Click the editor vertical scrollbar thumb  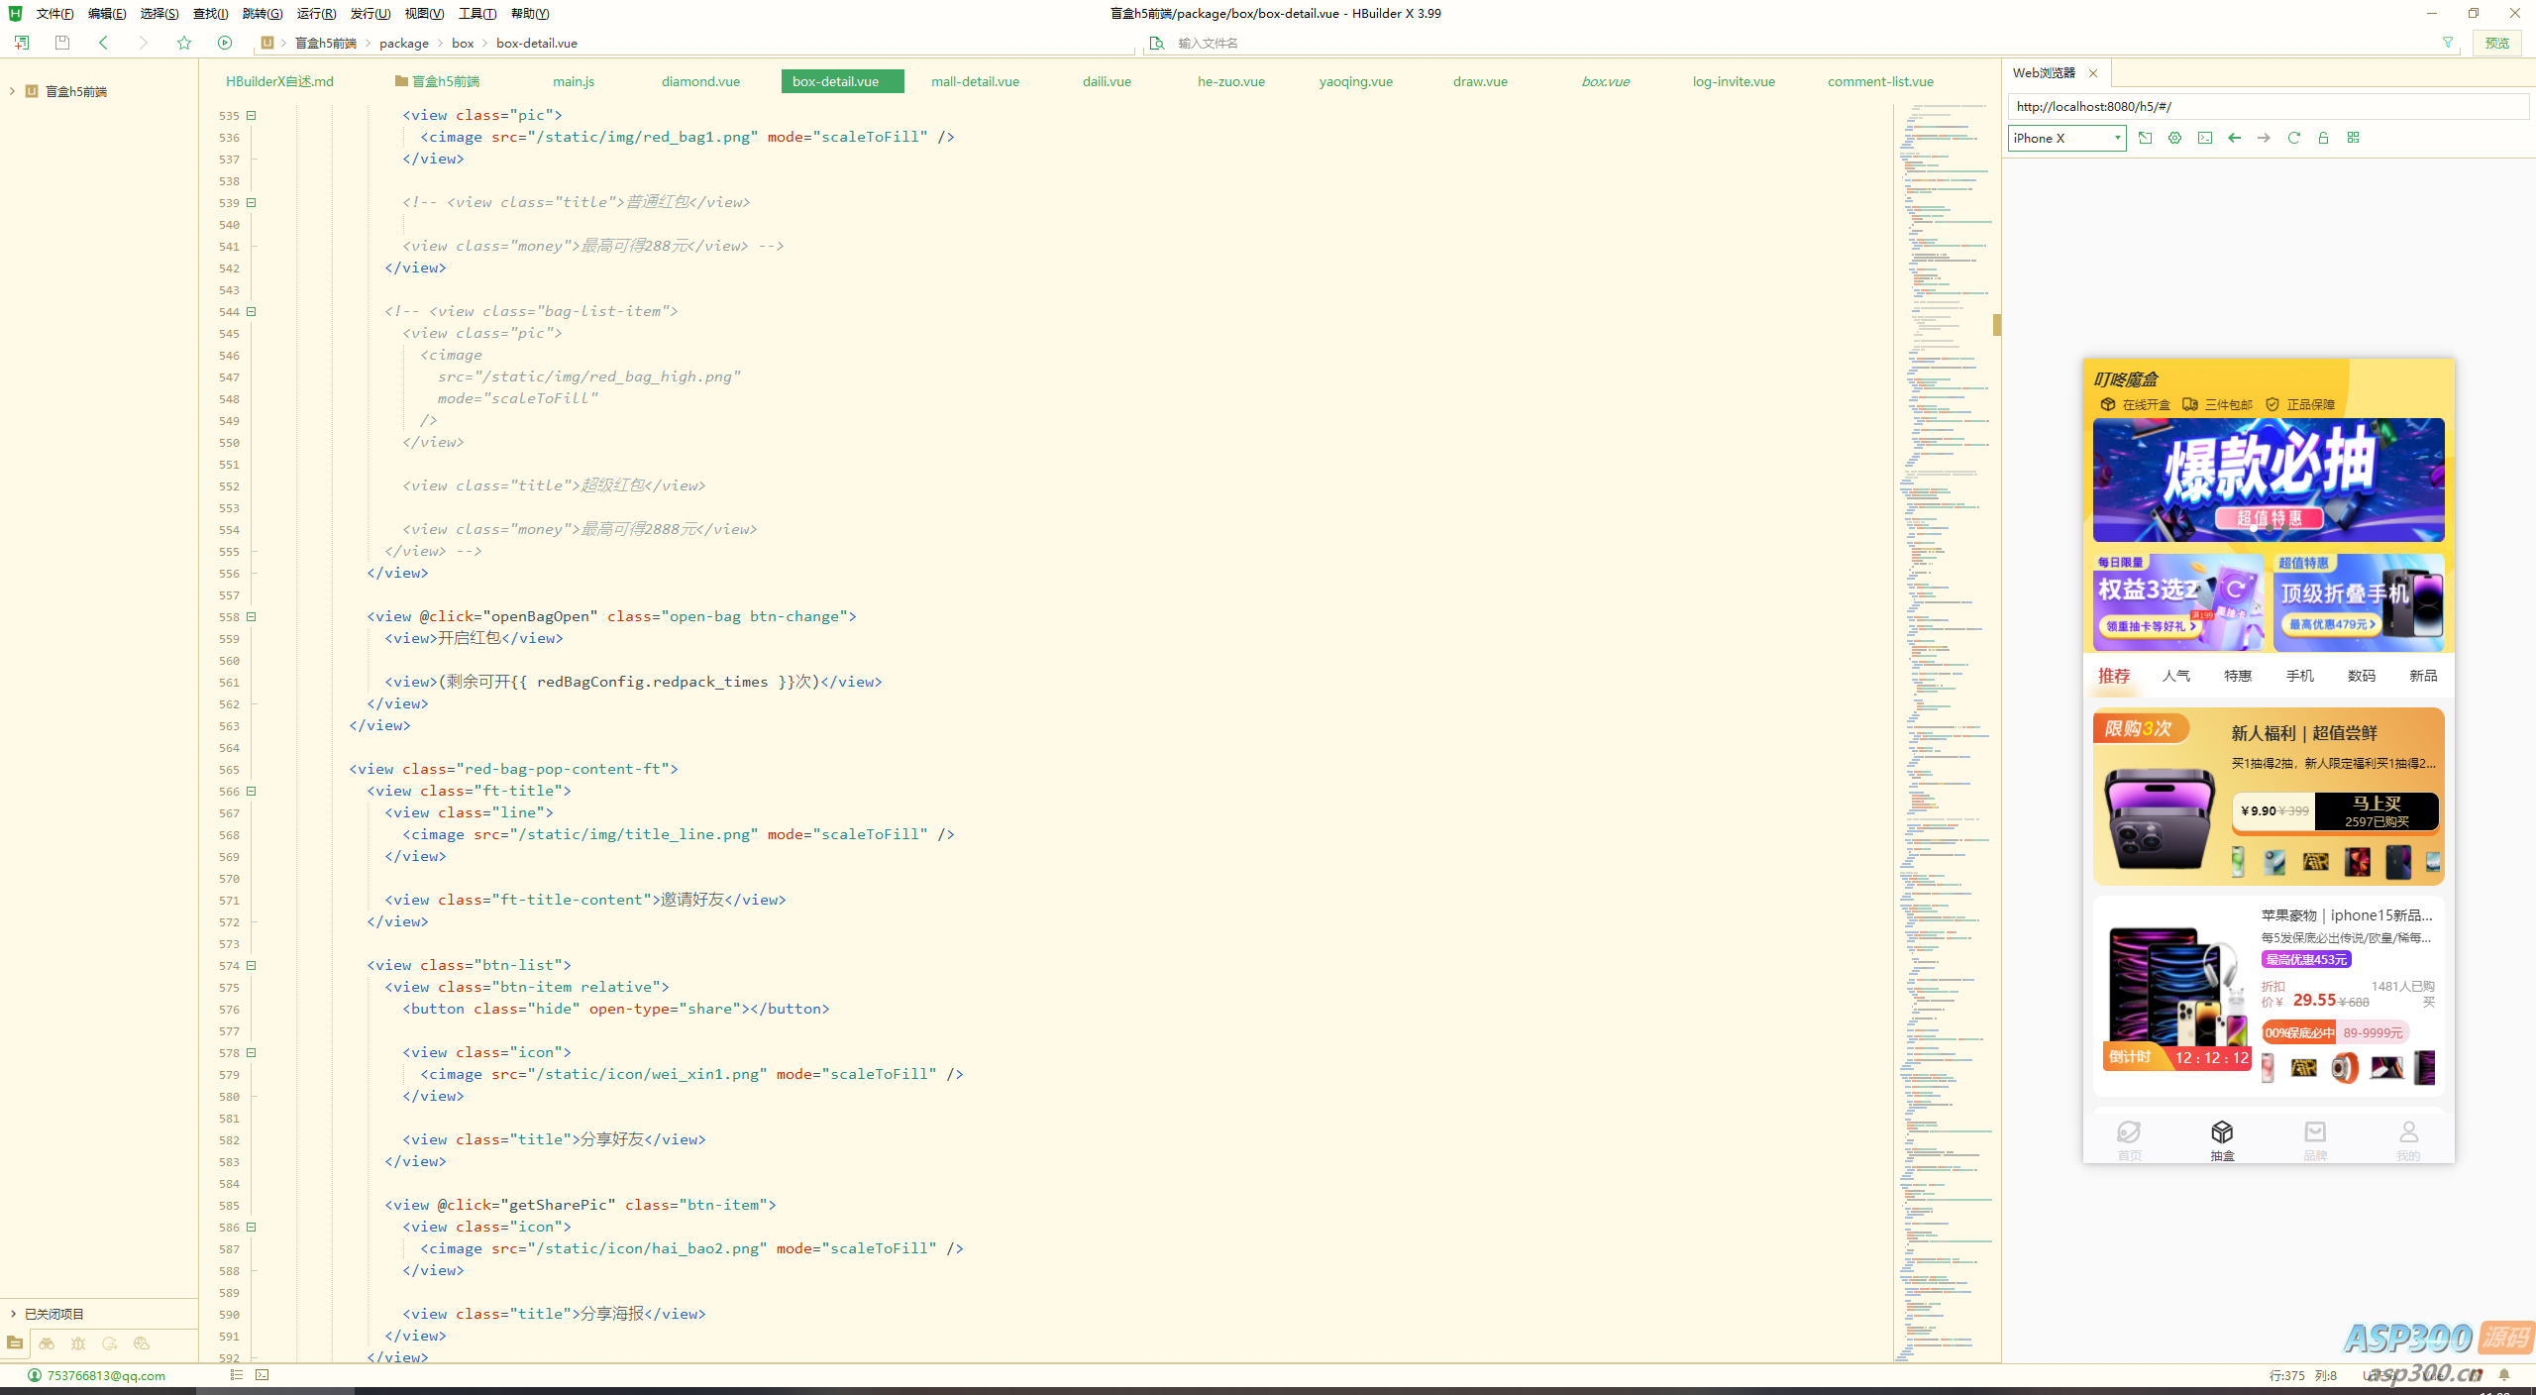point(1996,324)
